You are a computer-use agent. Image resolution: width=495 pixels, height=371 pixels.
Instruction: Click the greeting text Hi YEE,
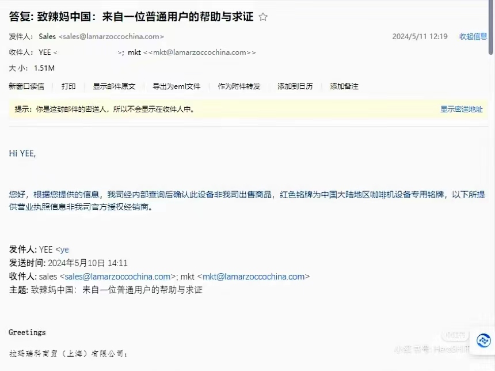(22, 154)
